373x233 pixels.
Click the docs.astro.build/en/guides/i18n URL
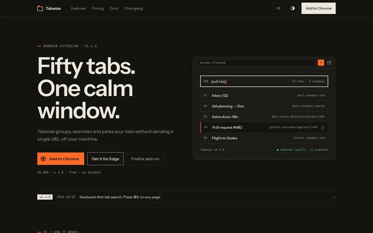coord(298,117)
